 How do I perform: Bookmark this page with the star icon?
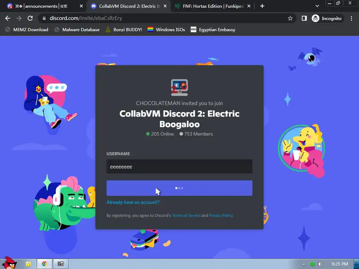pos(290,18)
